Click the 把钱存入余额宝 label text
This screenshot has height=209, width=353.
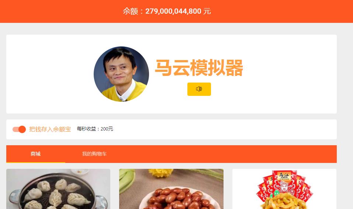[50, 129]
